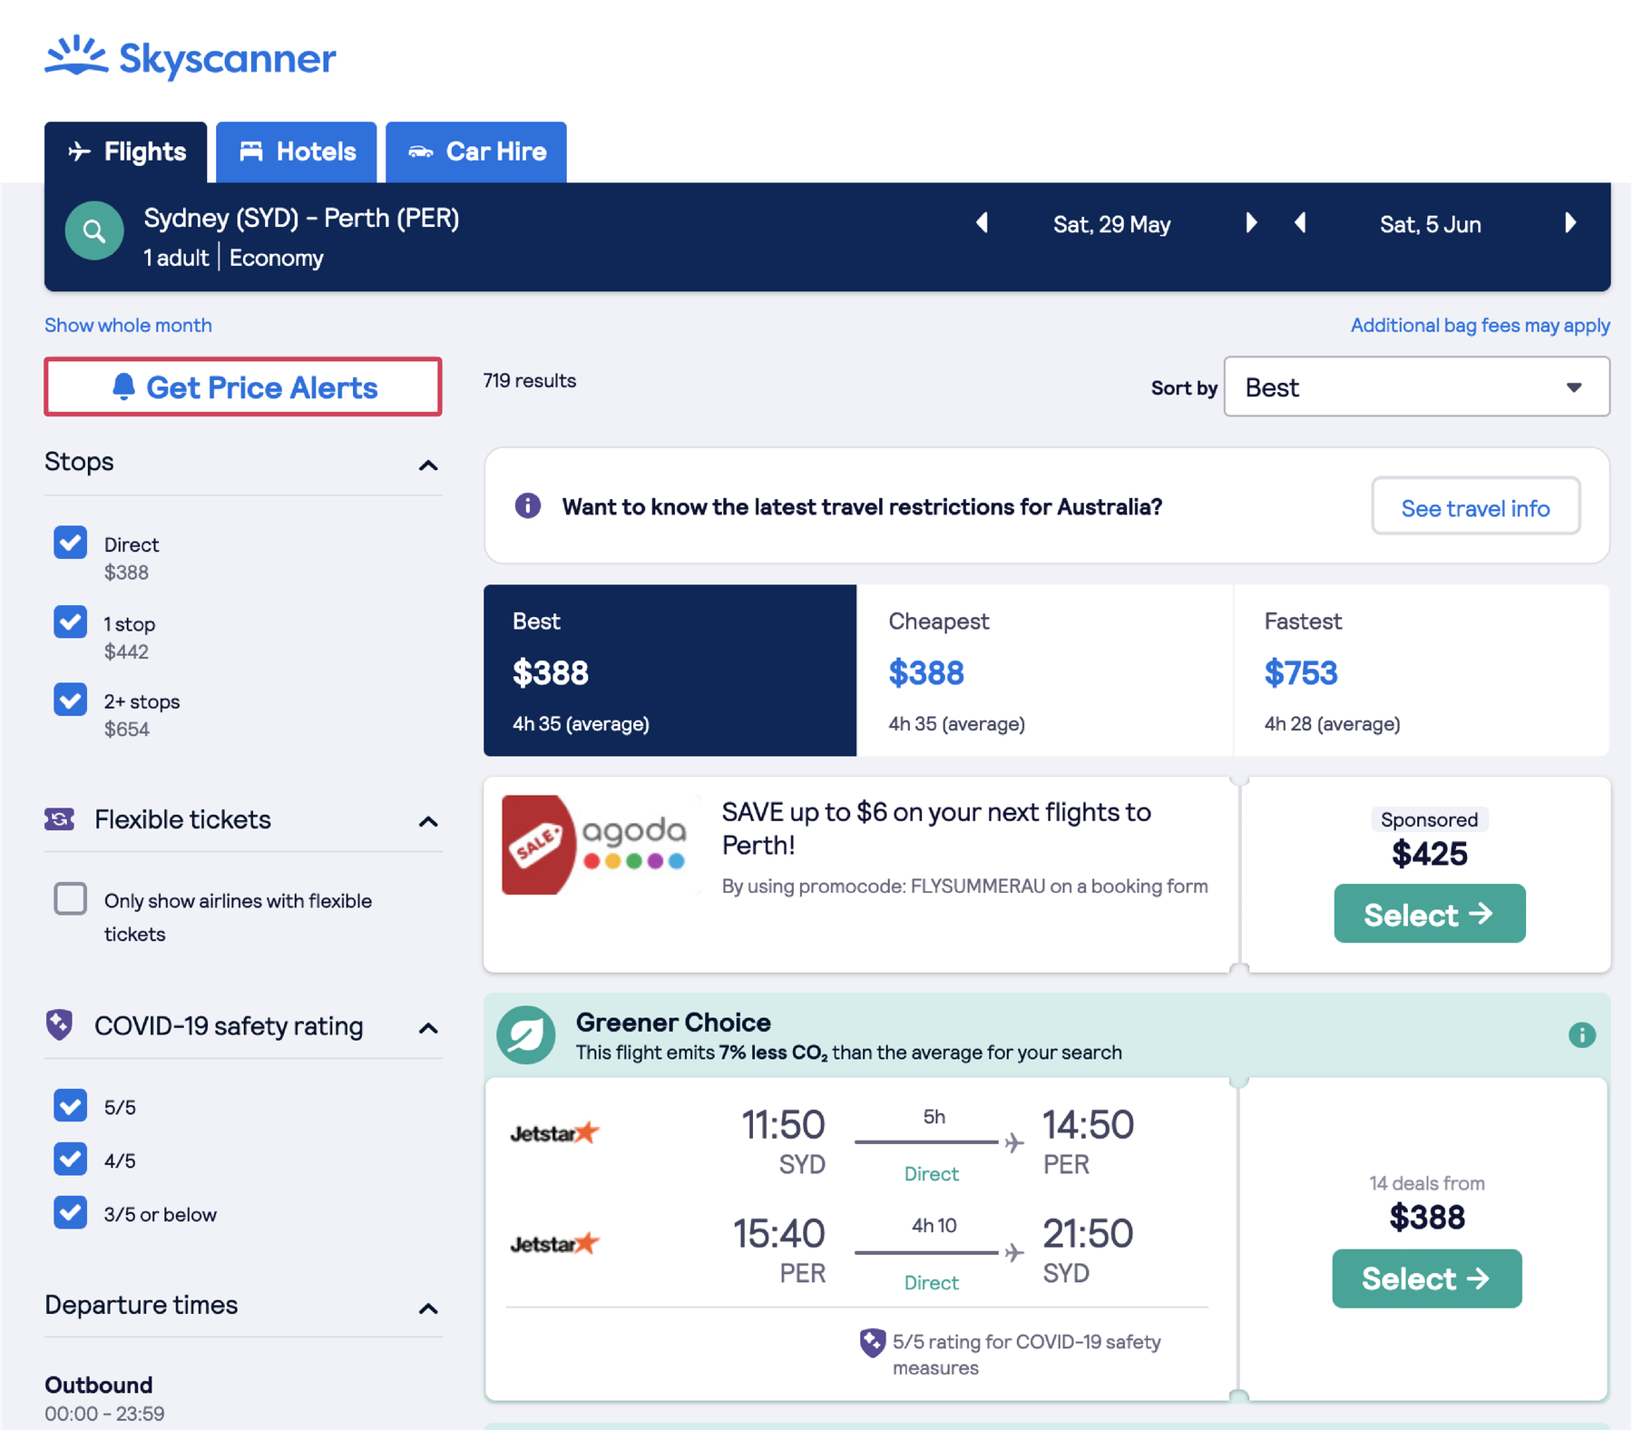Viewport: 1633px width, 1430px height.
Task: Enable only airlines with flexible tickets
Action: (71, 899)
